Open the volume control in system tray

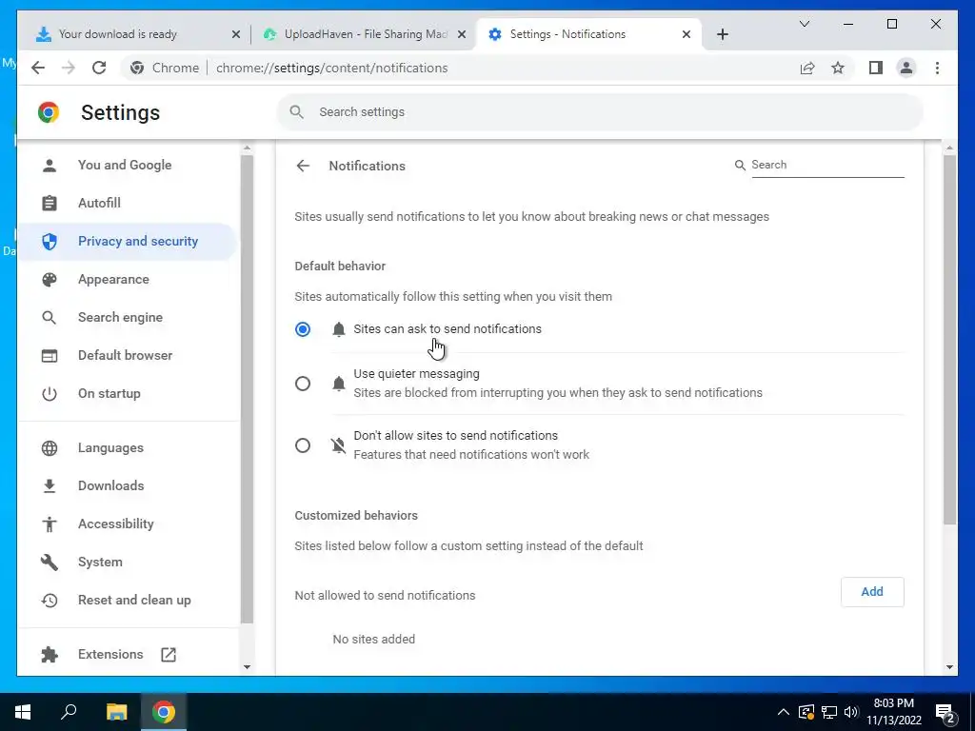(851, 712)
